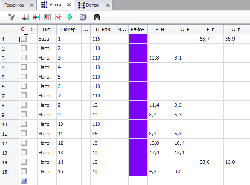Select row header 1
Screen dimensions: 250x185
coord(9,39)
